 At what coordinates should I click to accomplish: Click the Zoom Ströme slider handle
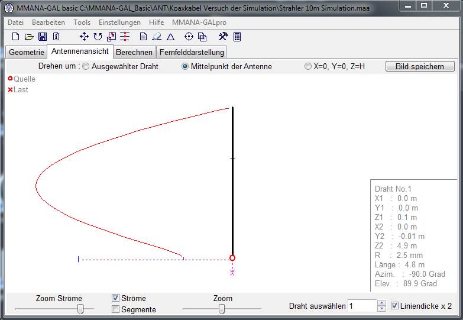80,309
